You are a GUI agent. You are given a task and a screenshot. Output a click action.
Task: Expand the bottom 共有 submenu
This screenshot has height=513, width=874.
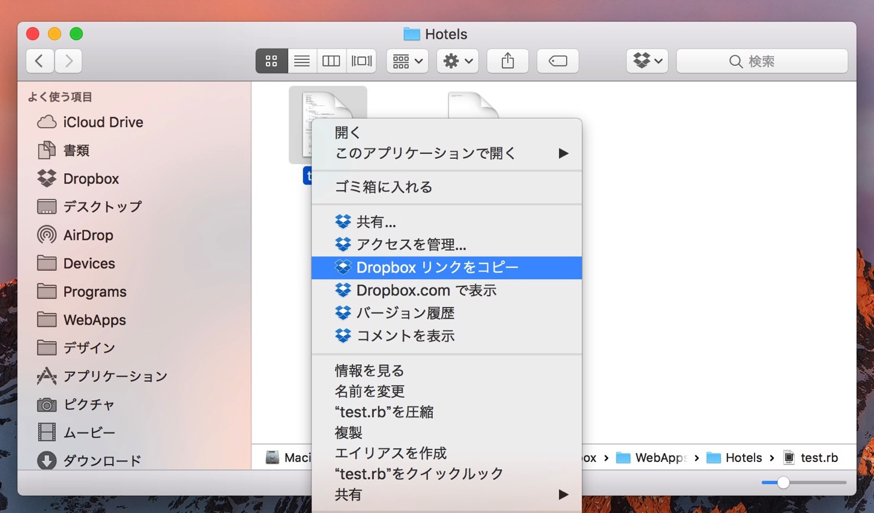tap(447, 494)
